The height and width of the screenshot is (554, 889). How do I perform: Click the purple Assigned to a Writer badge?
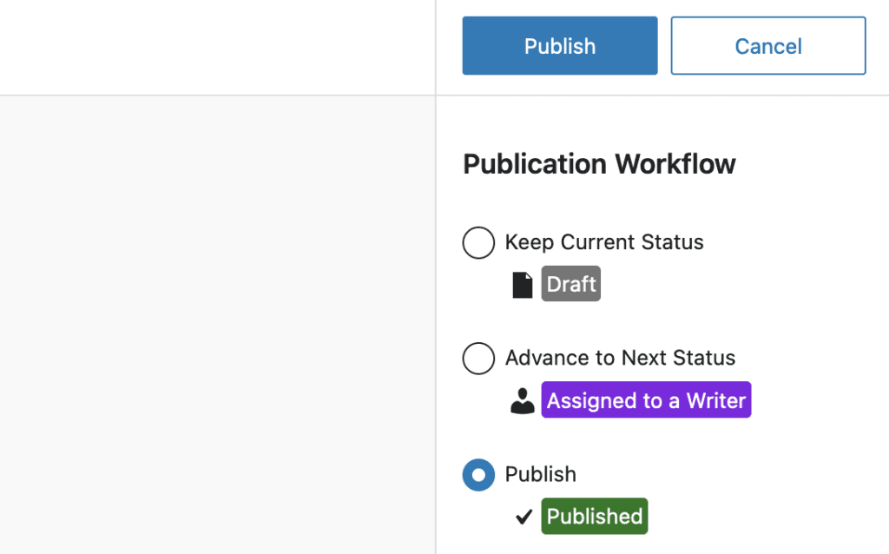(646, 399)
